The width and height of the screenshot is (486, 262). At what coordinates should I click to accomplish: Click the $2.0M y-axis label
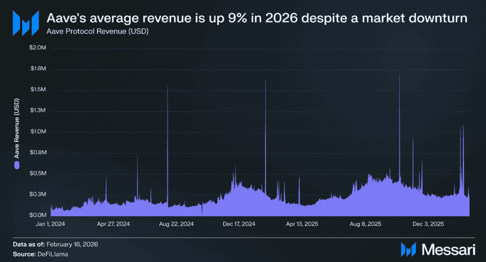(x=38, y=48)
